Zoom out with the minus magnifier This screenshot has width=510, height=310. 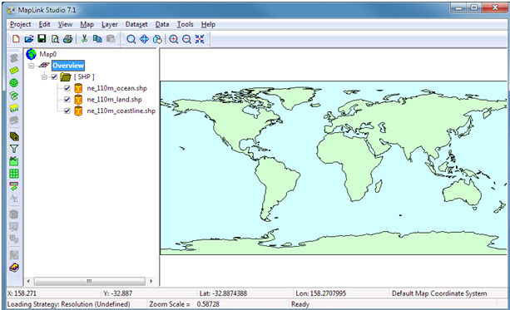[186, 39]
